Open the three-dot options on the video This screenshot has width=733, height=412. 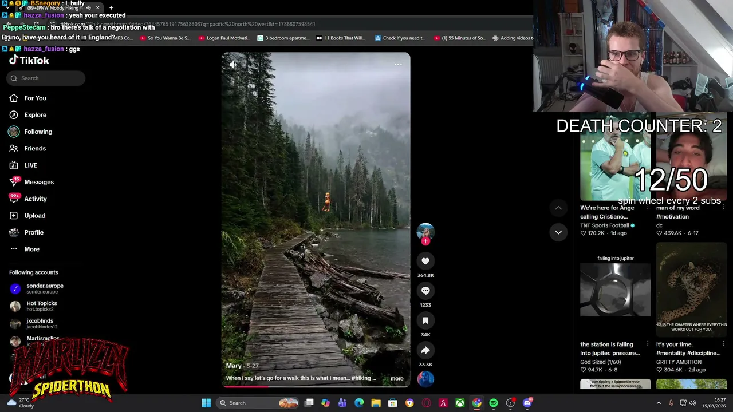pyautogui.click(x=398, y=65)
